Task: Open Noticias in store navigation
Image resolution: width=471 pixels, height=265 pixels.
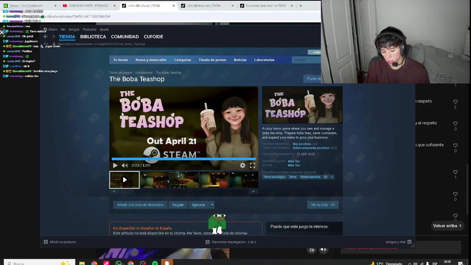Action: [x=240, y=60]
